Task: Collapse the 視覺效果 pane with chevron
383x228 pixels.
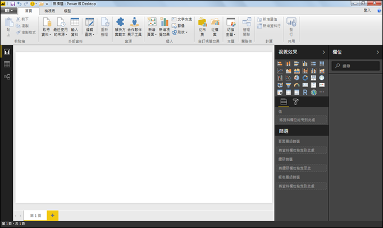Action: coord(323,52)
